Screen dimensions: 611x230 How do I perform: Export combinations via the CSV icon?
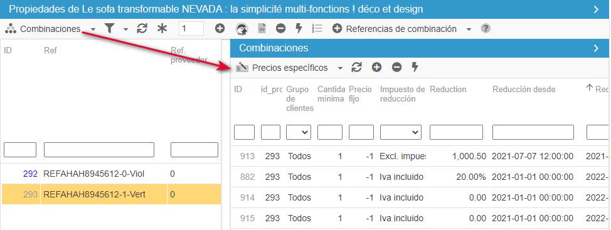(x=262, y=28)
